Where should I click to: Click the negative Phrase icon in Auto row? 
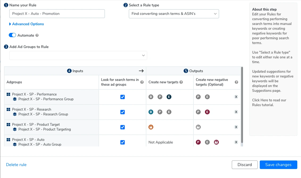point(198,142)
